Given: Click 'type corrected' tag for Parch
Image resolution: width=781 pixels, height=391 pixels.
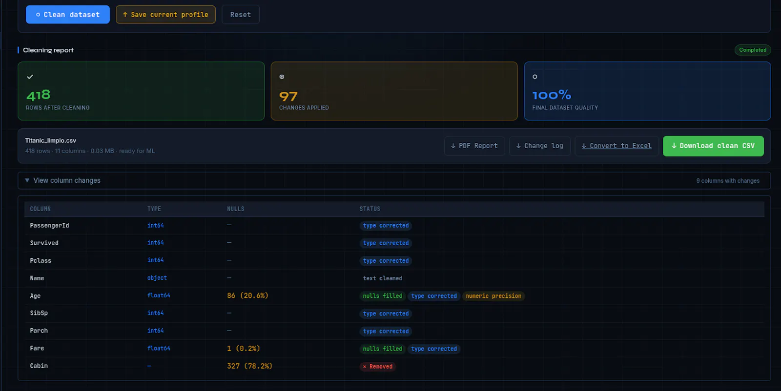Looking at the screenshot, I should click(386, 331).
